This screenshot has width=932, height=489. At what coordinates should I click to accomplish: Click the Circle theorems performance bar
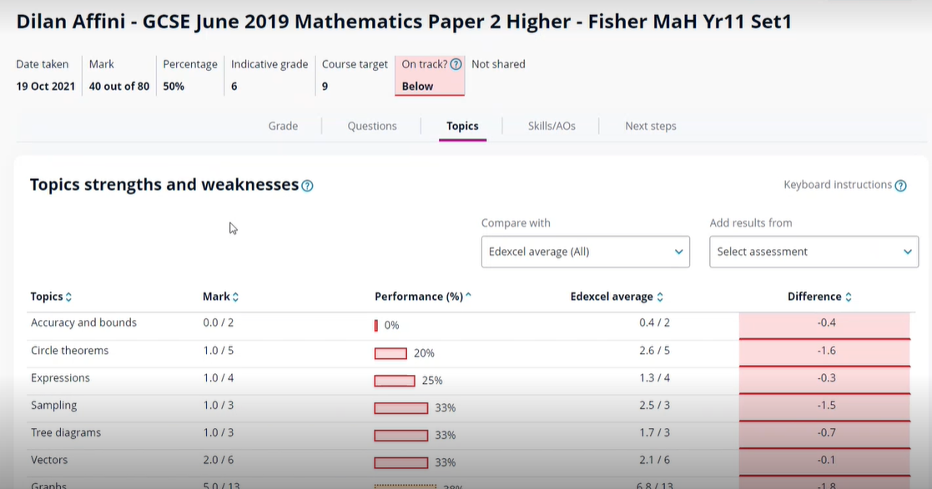point(390,353)
